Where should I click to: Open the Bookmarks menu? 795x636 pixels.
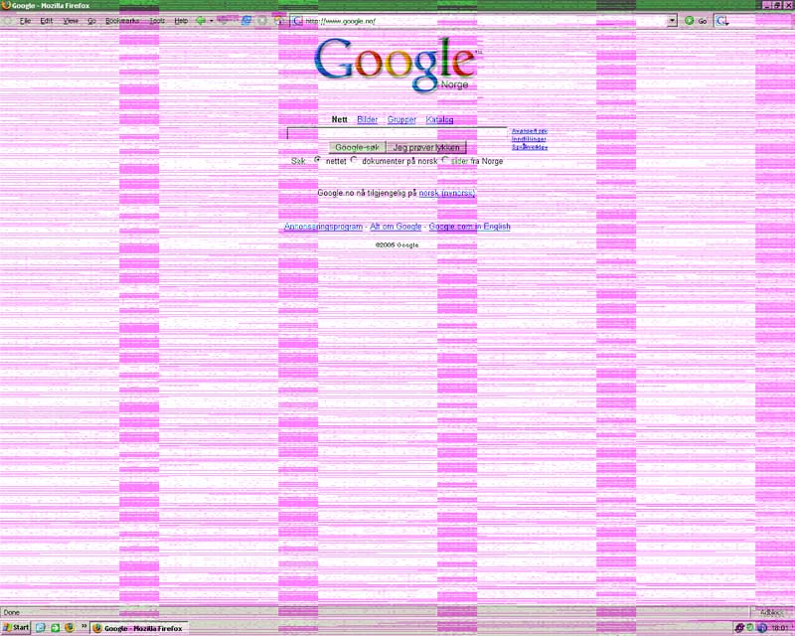coord(122,21)
